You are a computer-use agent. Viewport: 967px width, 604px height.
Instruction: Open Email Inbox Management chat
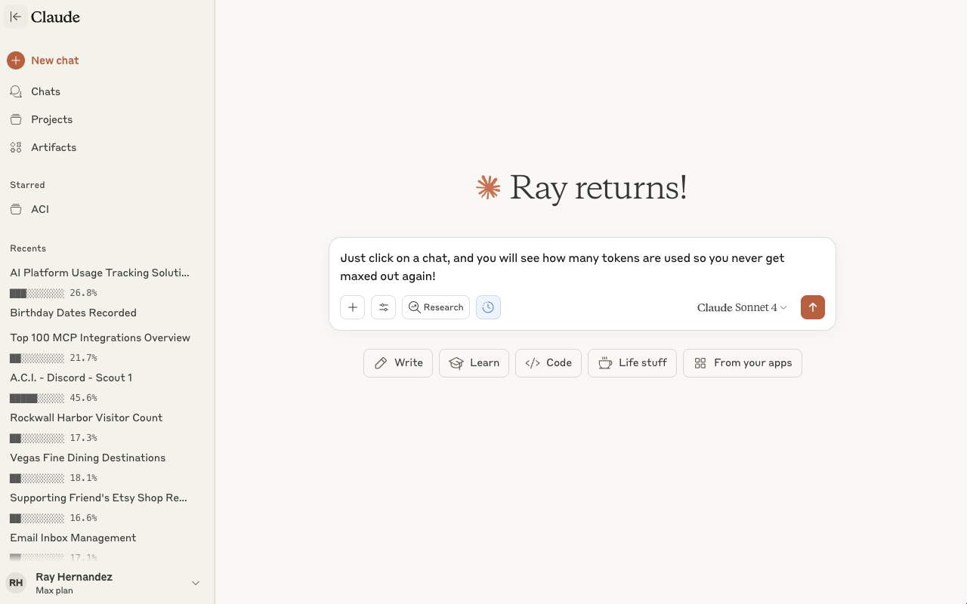click(x=73, y=538)
